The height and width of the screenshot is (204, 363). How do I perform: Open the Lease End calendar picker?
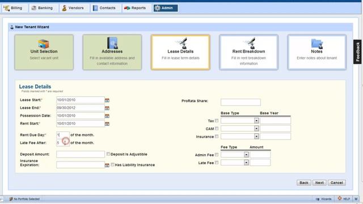pos(107,108)
